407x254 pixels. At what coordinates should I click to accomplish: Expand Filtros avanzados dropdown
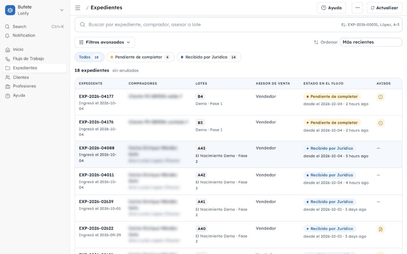tap(105, 42)
